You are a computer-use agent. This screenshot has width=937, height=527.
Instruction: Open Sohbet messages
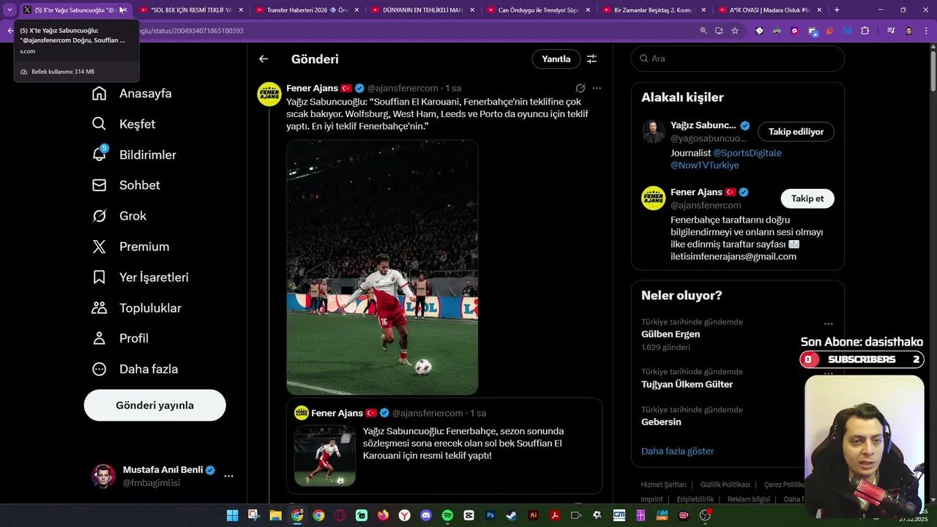(x=125, y=186)
